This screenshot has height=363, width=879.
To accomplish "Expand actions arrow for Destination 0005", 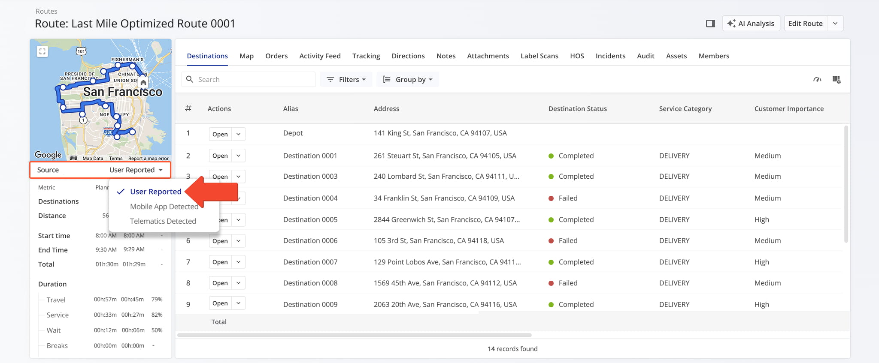I will click(x=239, y=219).
